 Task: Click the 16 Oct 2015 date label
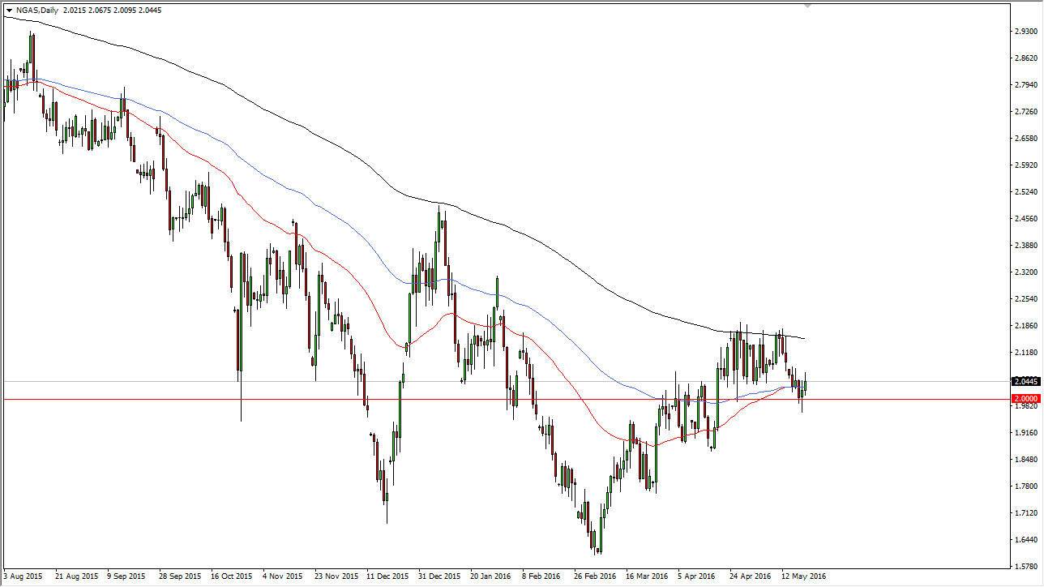point(232,576)
